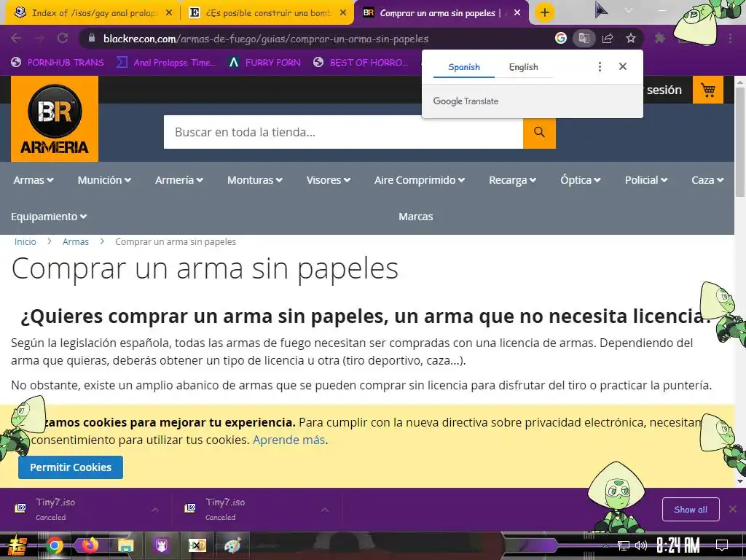Expand the Armería menu
This screenshot has height=560, width=746.
point(179,180)
